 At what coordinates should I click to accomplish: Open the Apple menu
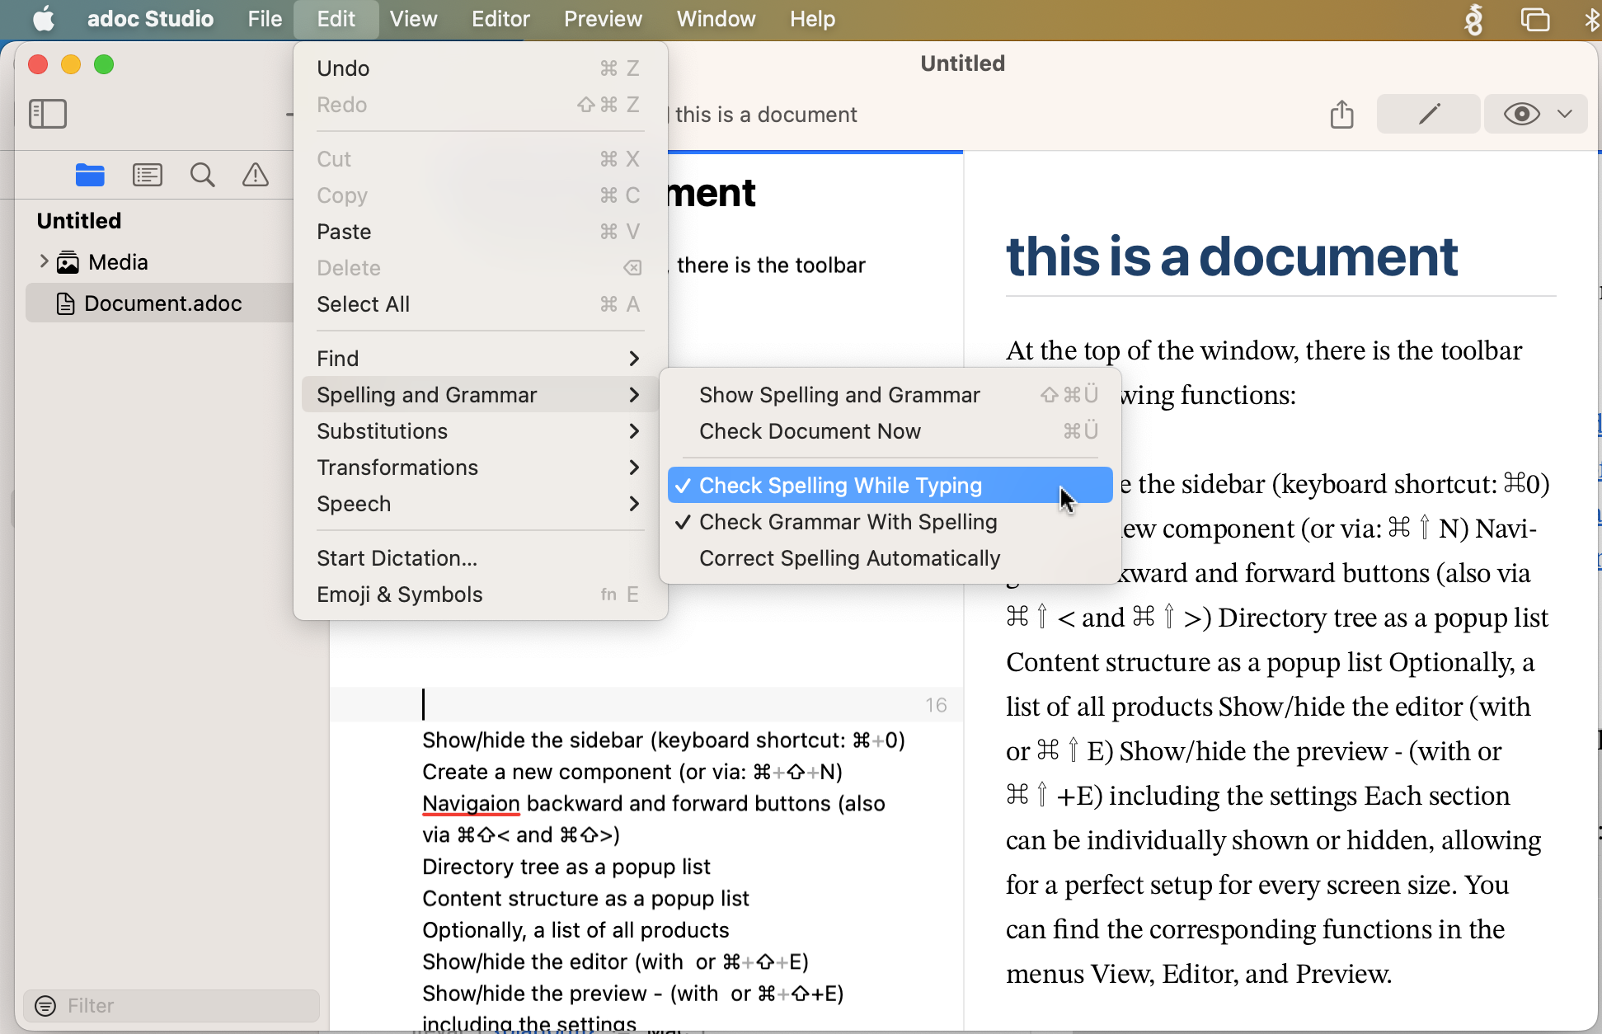pos(44,18)
